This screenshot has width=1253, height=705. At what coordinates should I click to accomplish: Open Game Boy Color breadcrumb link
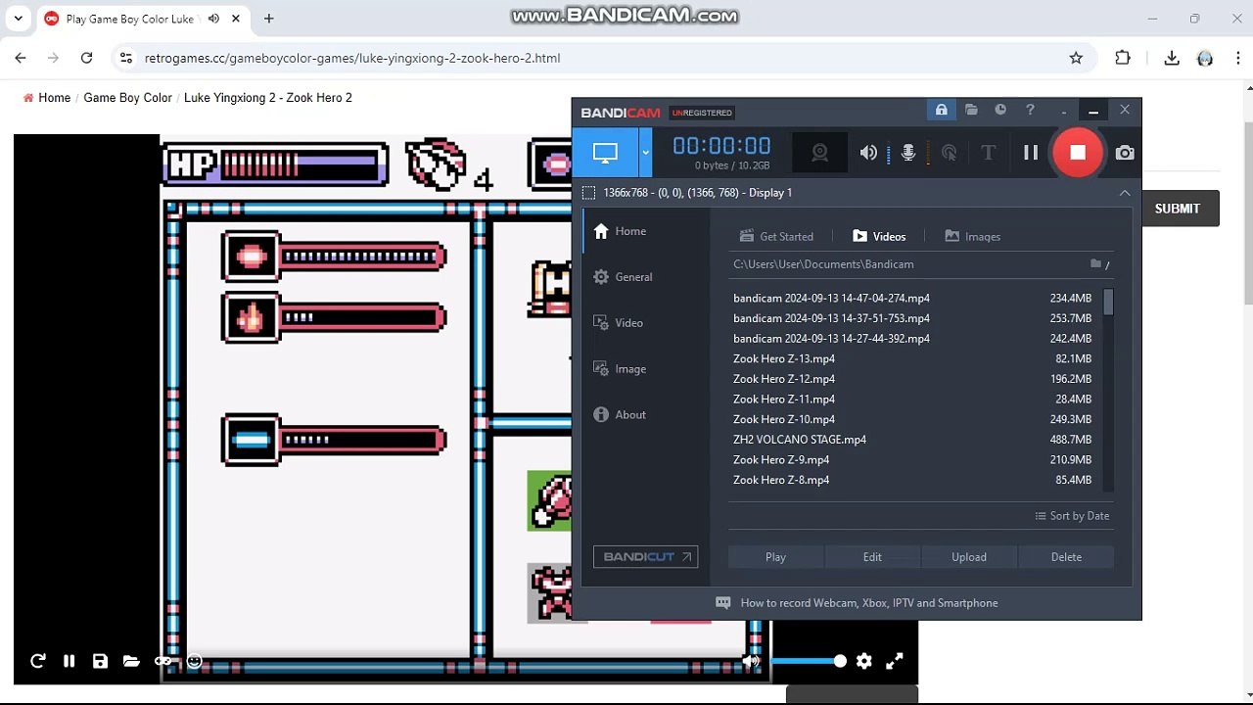tap(127, 98)
